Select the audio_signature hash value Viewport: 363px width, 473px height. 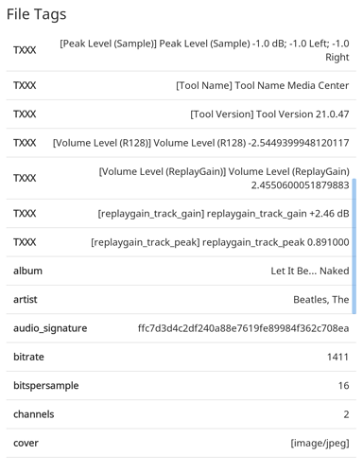tap(243, 328)
